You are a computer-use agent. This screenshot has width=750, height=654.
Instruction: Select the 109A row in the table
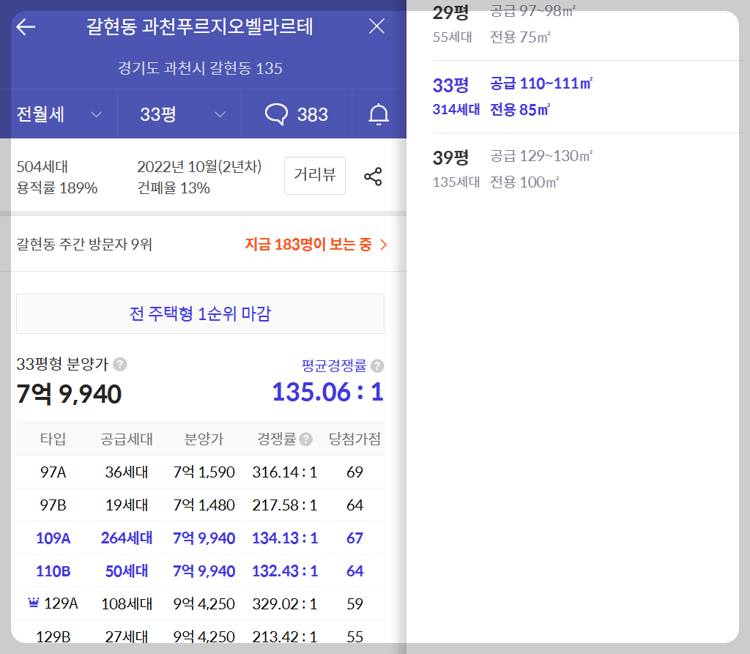point(198,538)
